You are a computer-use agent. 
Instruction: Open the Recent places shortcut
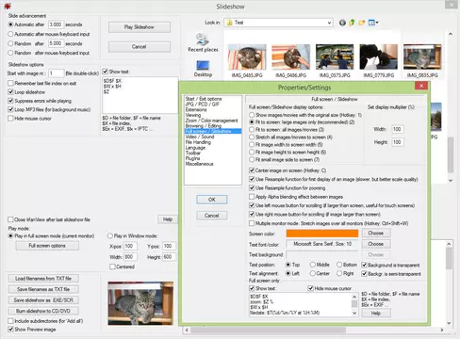point(203,42)
